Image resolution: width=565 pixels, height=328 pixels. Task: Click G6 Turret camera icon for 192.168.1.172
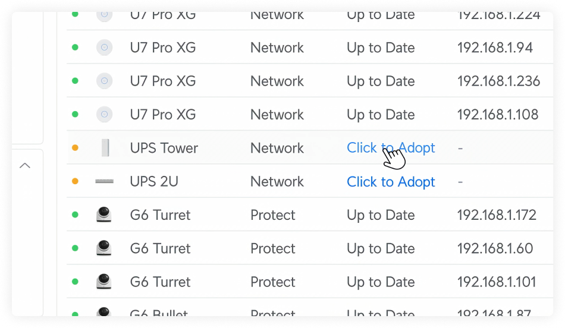[104, 215]
